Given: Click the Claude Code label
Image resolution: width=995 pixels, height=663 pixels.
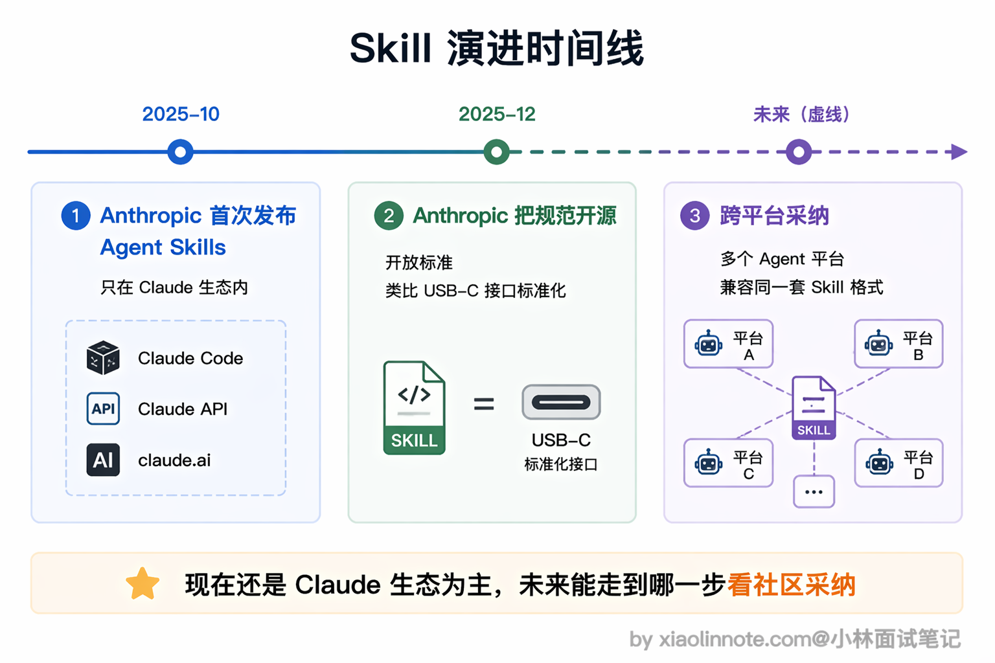Looking at the screenshot, I should (190, 358).
